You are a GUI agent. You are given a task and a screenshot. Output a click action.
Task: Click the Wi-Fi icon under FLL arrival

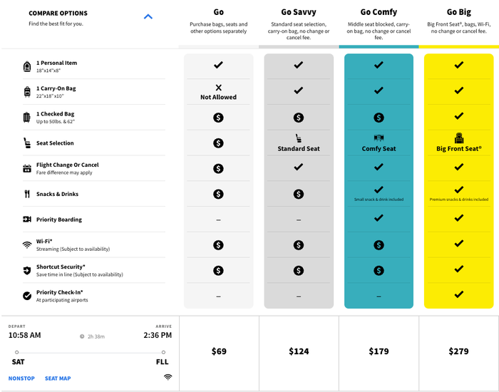point(168,377)
